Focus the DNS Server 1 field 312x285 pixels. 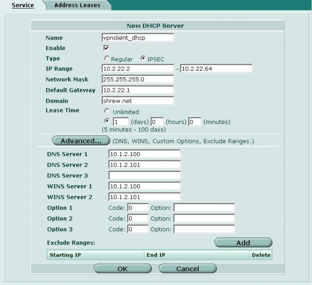(x=145, y=154)
